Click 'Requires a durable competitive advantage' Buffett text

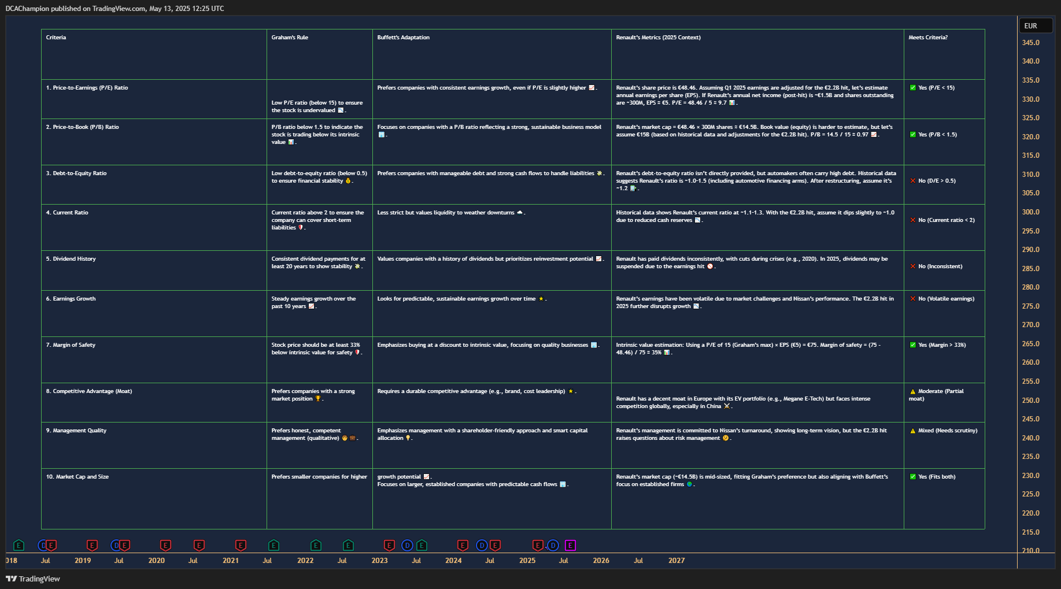476,391
